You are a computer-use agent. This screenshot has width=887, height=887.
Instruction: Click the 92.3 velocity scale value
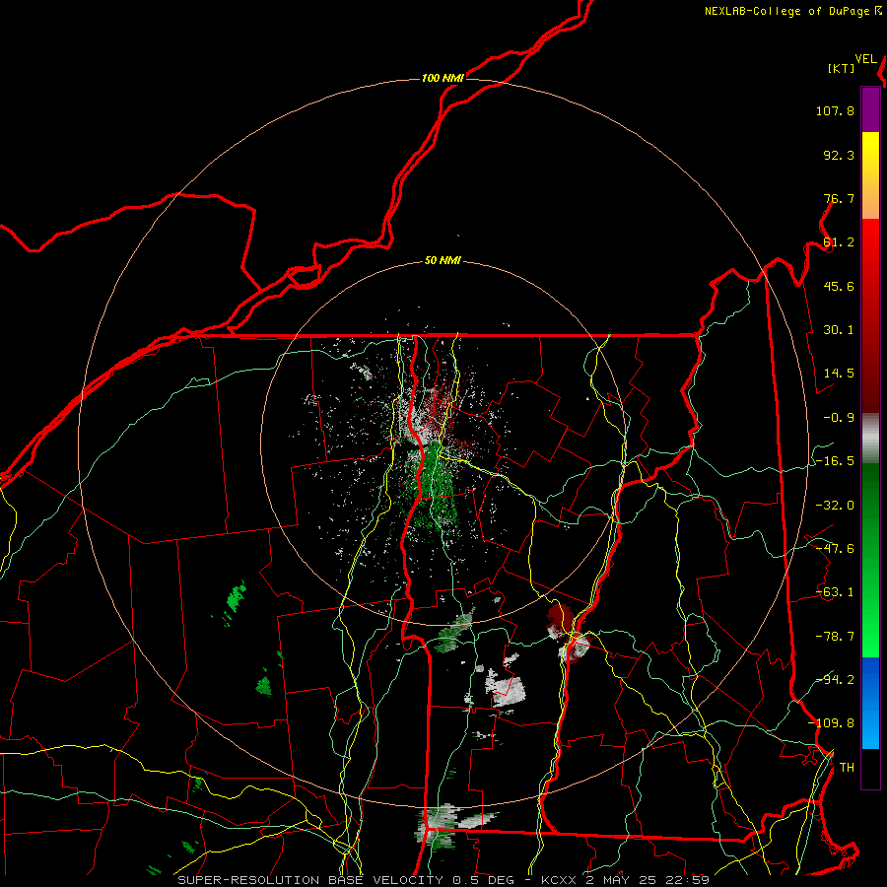click(x=839, y=155)
